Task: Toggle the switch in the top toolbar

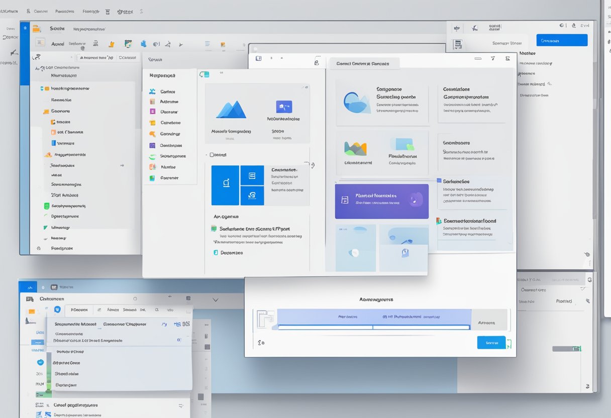Action: click(478, 58)
